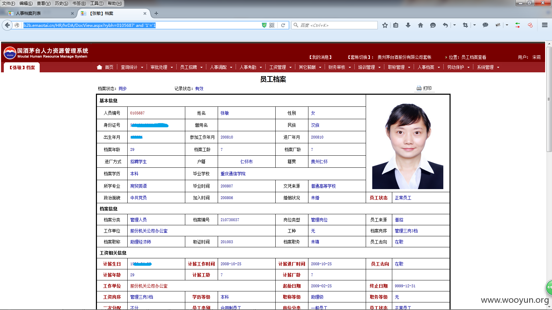Click the search magnifier icon in search box

(x=296, y=25)
